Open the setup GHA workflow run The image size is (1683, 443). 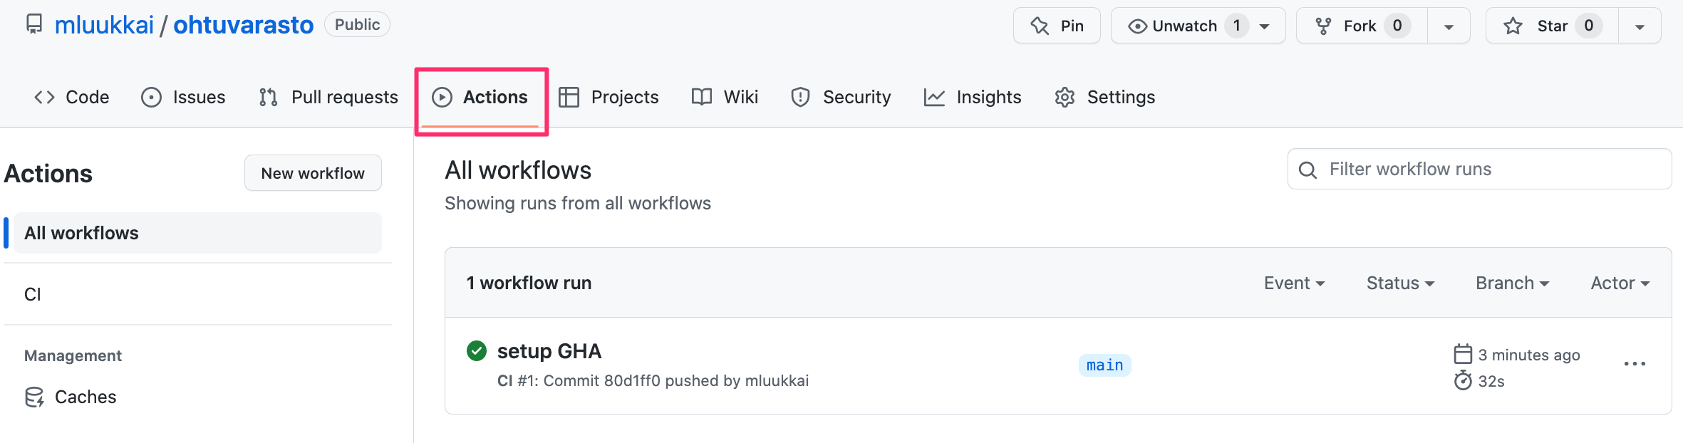tap(549, 351)
